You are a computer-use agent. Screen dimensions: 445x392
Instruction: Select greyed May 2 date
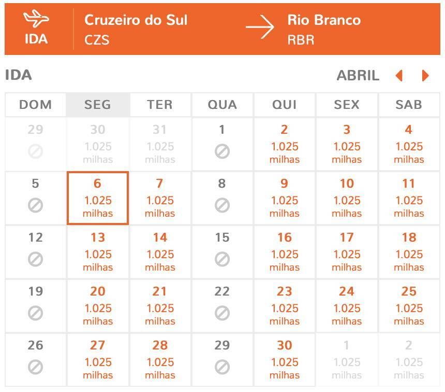[409, 360]
